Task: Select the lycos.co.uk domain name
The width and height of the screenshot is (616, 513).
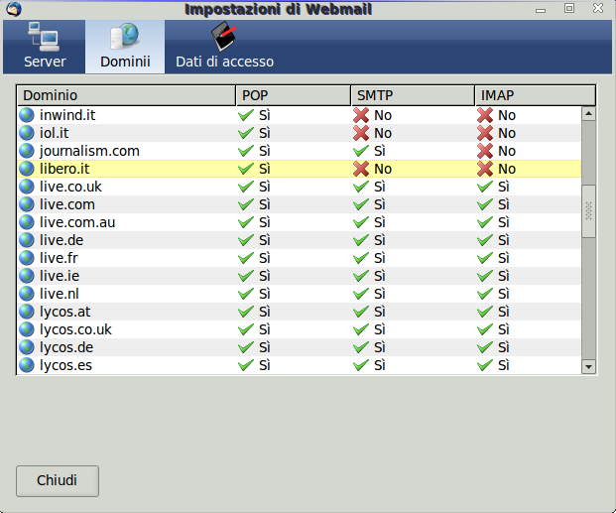Action: tap(75, 329)
